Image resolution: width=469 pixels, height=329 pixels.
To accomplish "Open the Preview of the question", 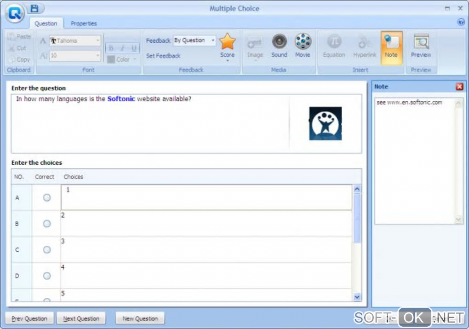I will point(421,46).
